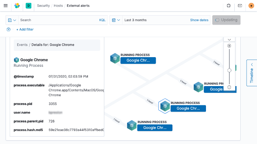The image size is (257, 144).
Task: Open the user avatar menu
Action: 251,6
